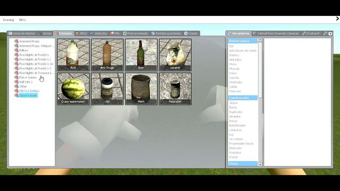Select the Malacate tool
340x191 pixels.
(235, 91)
